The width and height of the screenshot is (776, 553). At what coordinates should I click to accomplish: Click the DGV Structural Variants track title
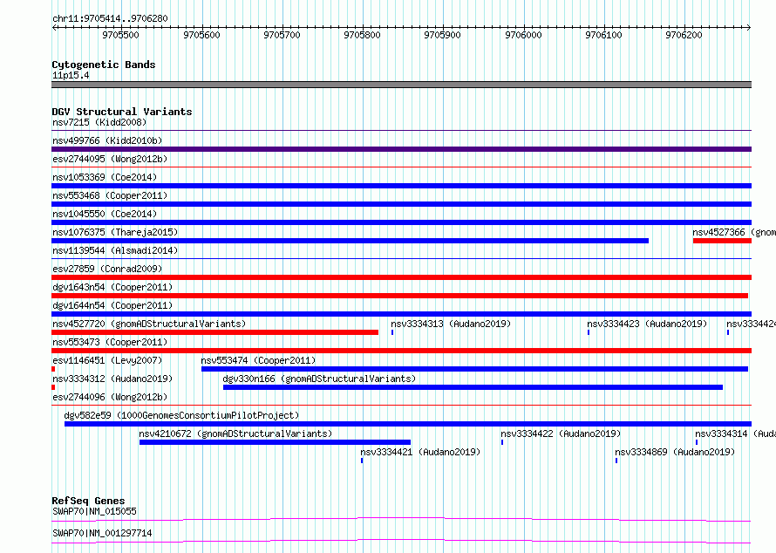tap(122, 112)
